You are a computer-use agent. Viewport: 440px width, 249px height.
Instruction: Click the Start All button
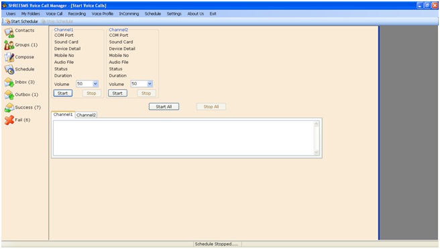164,107
